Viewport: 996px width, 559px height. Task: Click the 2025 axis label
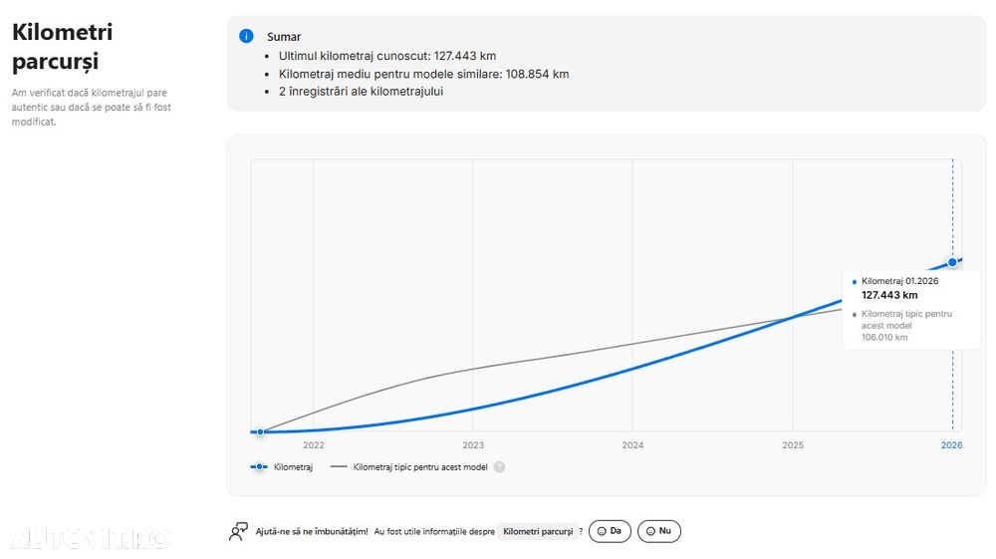pyautogui.click(x=793, y=445)
